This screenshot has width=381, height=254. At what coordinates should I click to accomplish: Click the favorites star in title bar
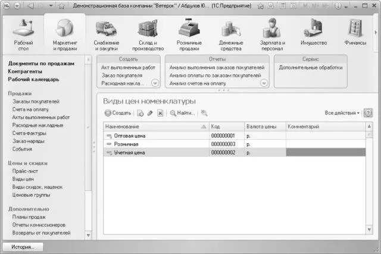point(61,6)
